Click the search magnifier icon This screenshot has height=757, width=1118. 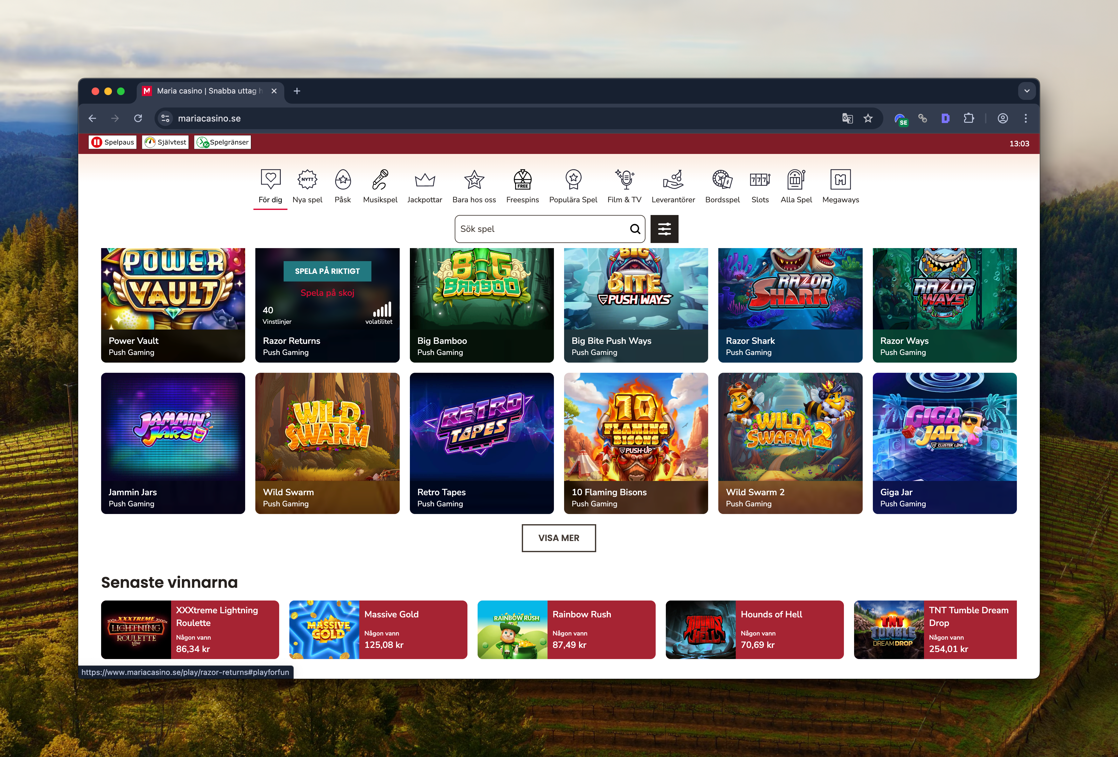[x=635, y=229]
